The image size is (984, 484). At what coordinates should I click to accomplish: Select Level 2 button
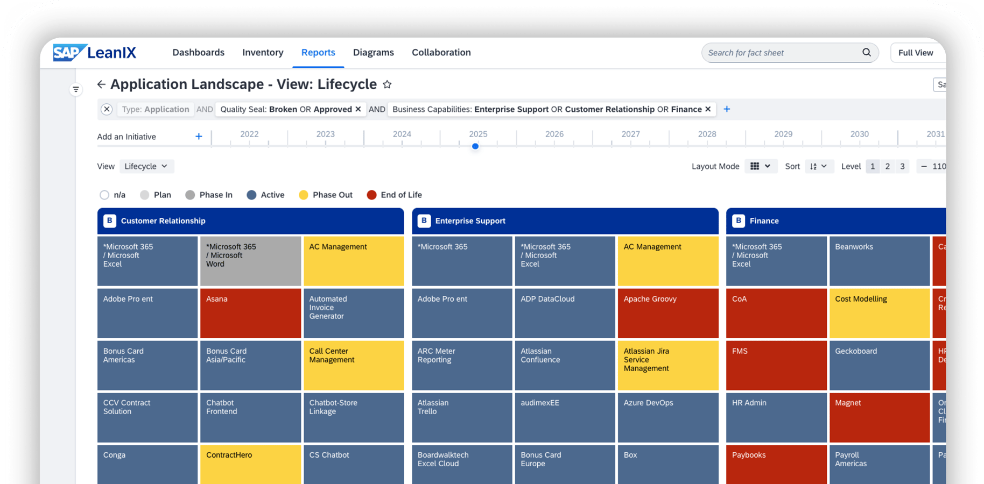pos(888,166)
